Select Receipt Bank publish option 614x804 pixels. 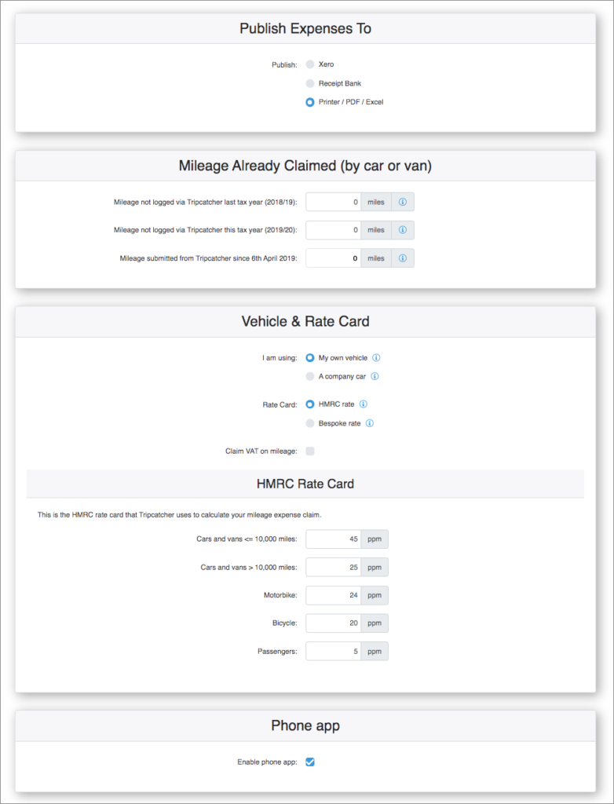(x=310, y=83)
